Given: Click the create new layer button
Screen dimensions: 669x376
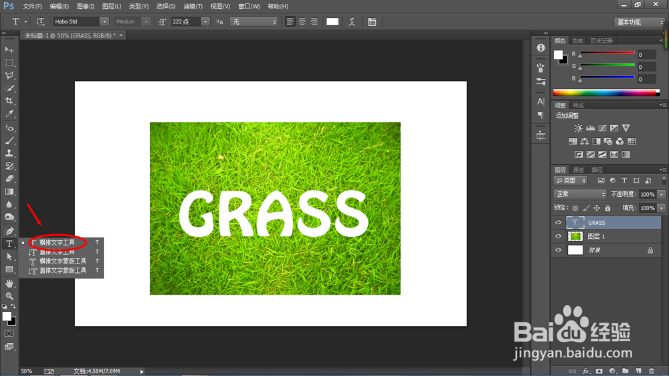Looking at the screenshot, I should coord(638,371).
